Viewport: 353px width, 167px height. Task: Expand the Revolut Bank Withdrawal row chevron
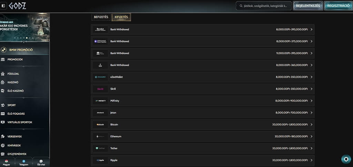click(x=311, y=30)
